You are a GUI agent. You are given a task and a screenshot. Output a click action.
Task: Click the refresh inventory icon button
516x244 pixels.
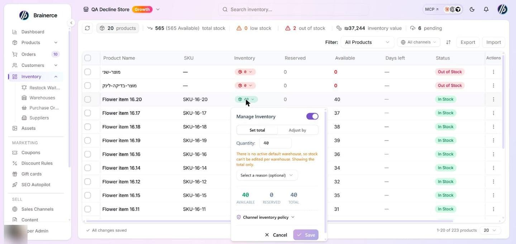coord(88,28)
